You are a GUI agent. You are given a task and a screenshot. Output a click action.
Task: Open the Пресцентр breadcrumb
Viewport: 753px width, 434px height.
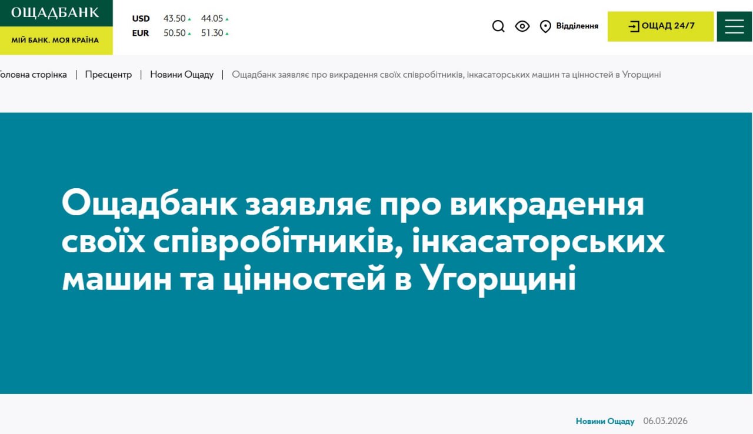point(108,75)
